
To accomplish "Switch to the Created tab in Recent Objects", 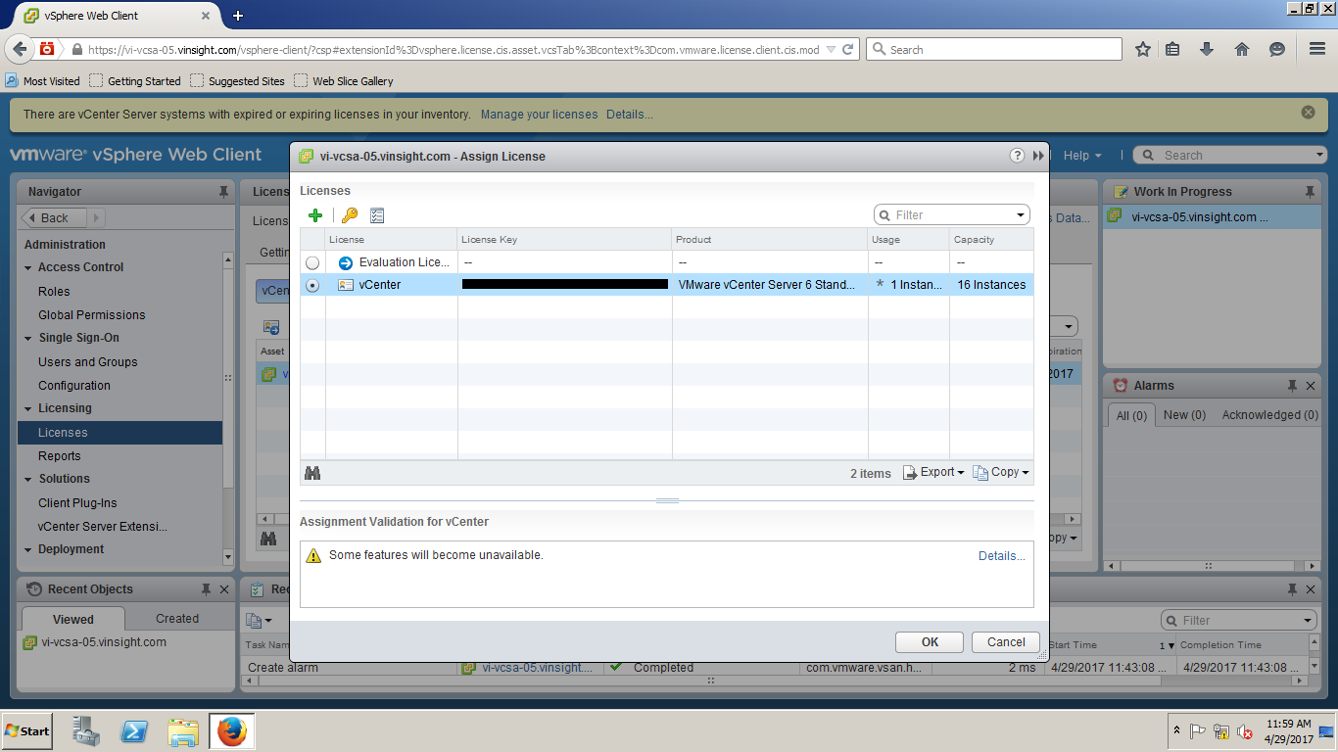I will [x=177, y=619].
